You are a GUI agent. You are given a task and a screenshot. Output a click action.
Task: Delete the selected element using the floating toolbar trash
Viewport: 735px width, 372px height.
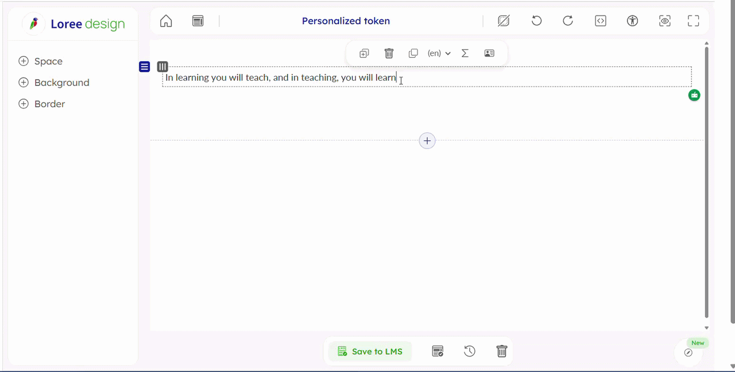tap(389, 53)
